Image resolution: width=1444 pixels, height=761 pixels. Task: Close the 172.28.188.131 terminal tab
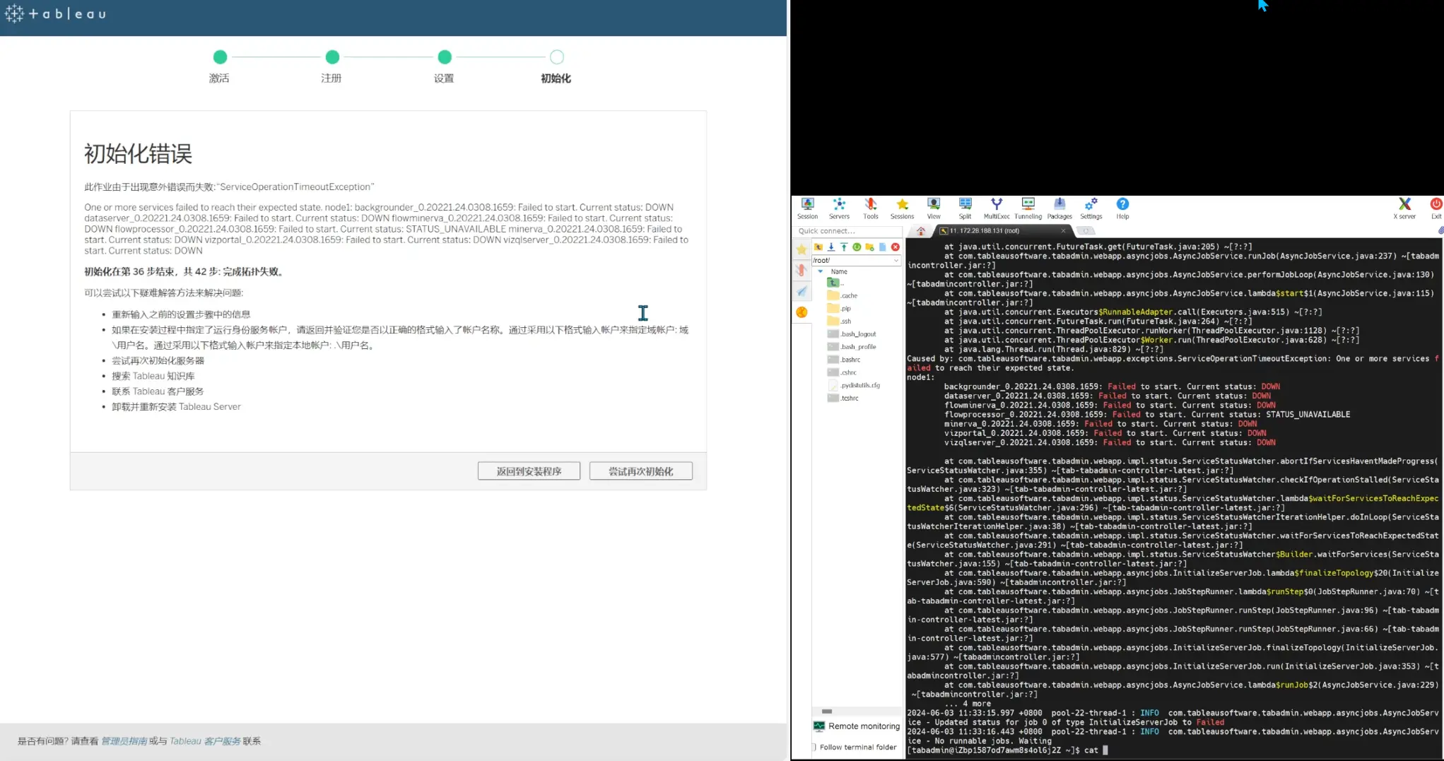click(1063, 230)
